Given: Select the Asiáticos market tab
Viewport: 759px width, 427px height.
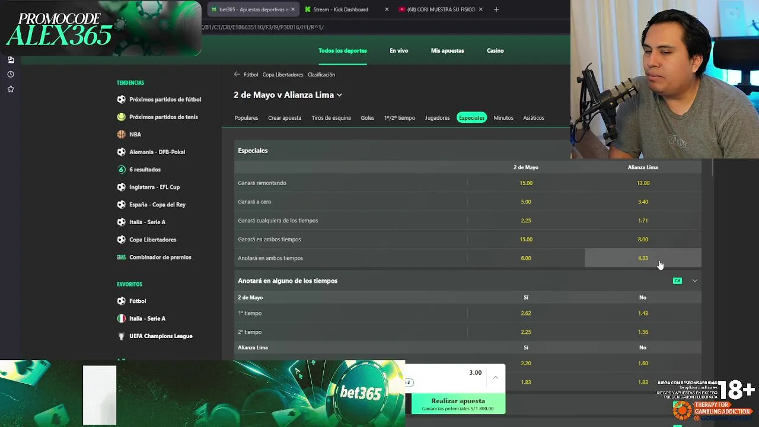Looking at the screenshot, I should tap(534, 117).
